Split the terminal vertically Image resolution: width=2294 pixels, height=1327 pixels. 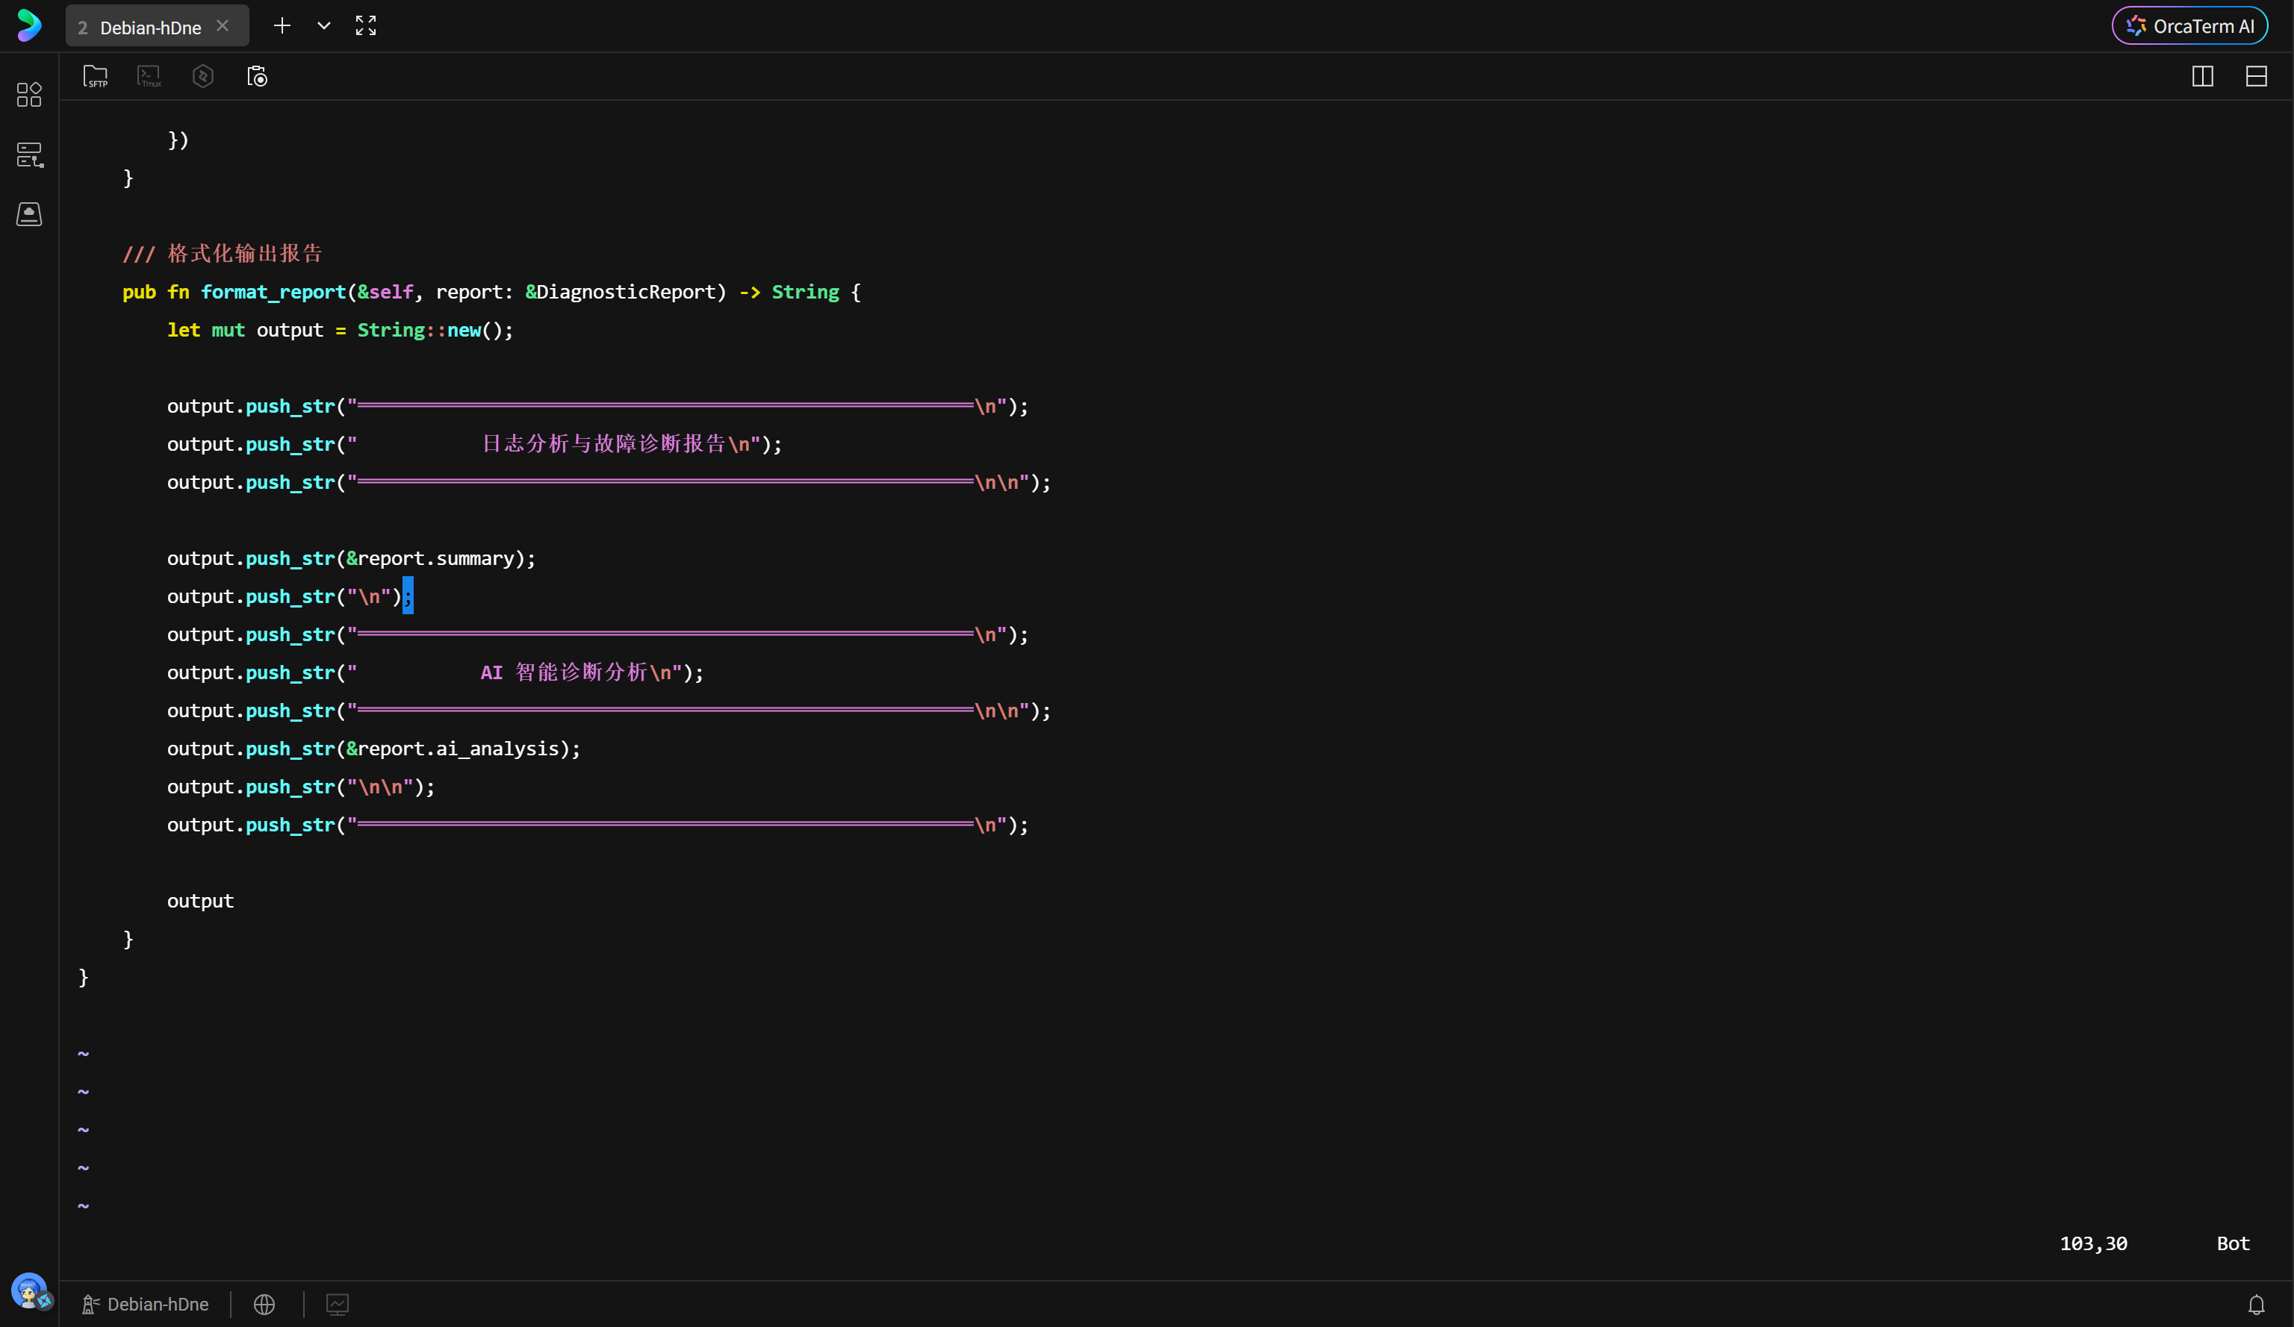(x=2202, y=76)
